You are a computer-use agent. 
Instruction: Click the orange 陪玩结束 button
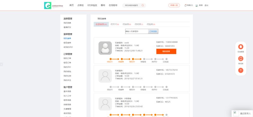[x=166, y=52]
